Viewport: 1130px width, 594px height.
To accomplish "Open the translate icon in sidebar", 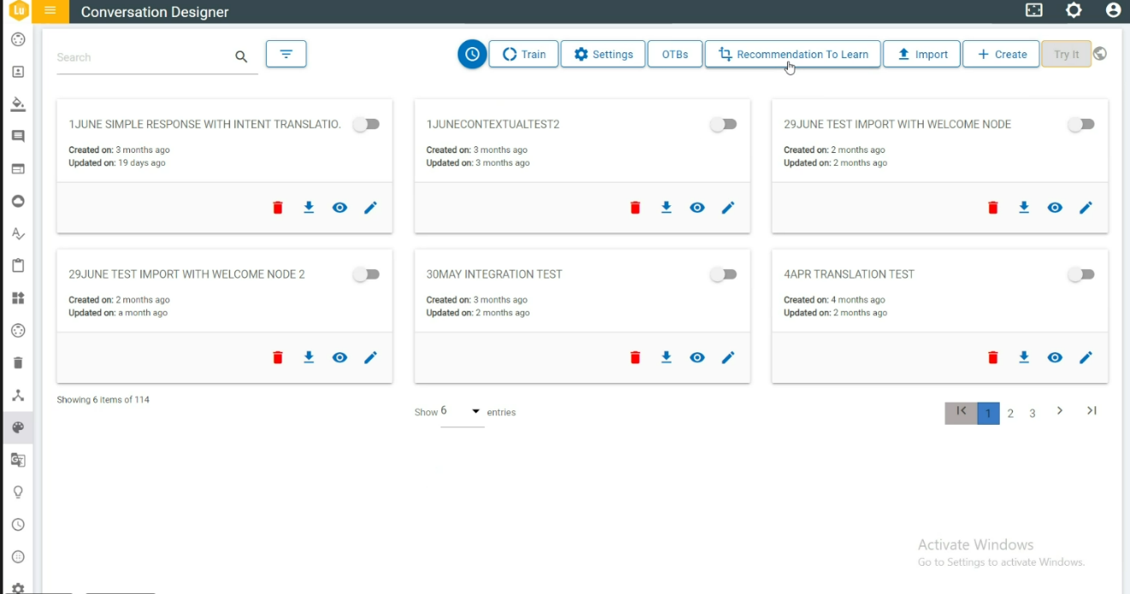I will (18, 460).
